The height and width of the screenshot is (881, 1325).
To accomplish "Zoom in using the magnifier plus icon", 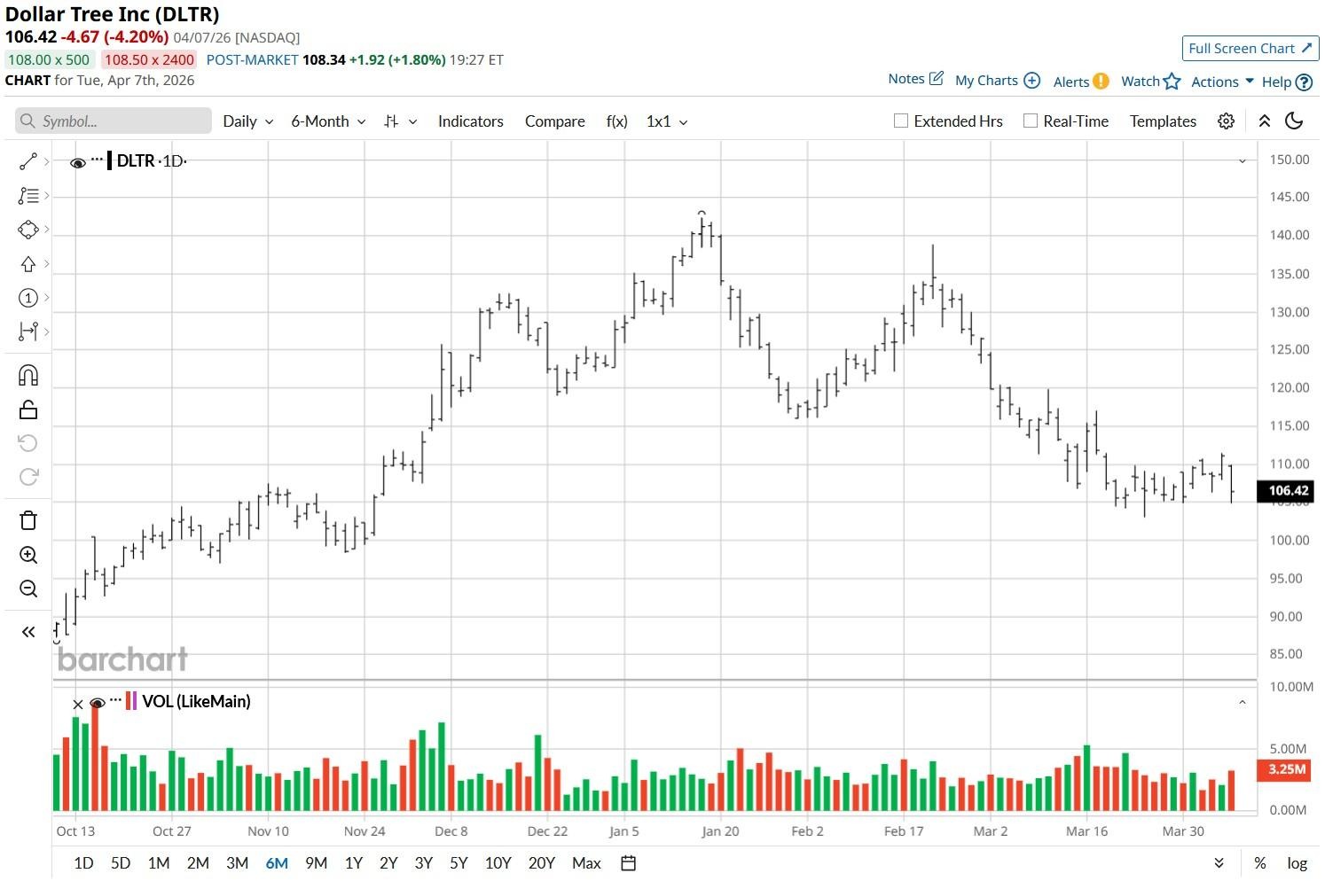I will click(28, 556).
